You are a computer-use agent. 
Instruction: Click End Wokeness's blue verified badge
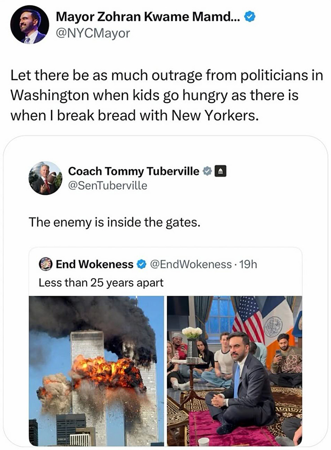[x=141, y=265]
